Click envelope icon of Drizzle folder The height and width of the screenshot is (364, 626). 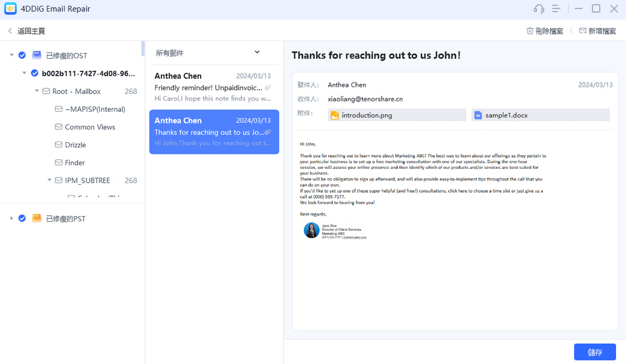tap(59, 144)
